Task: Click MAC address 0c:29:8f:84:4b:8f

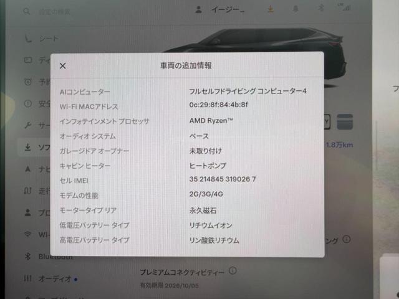Action: pyautogui.click(x=218, y=105)
